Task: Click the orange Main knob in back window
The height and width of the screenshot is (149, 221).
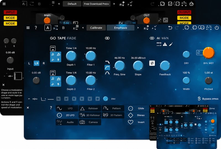Action: [47, 21]
